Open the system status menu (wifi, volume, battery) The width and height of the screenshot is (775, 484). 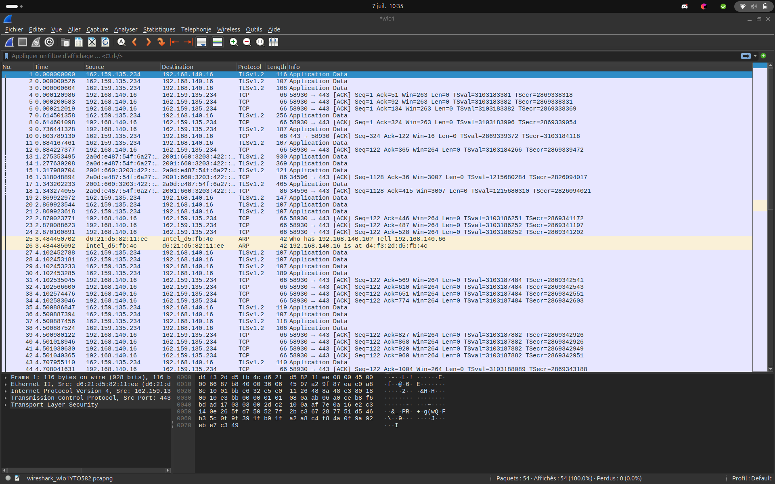tap(754, 6)
